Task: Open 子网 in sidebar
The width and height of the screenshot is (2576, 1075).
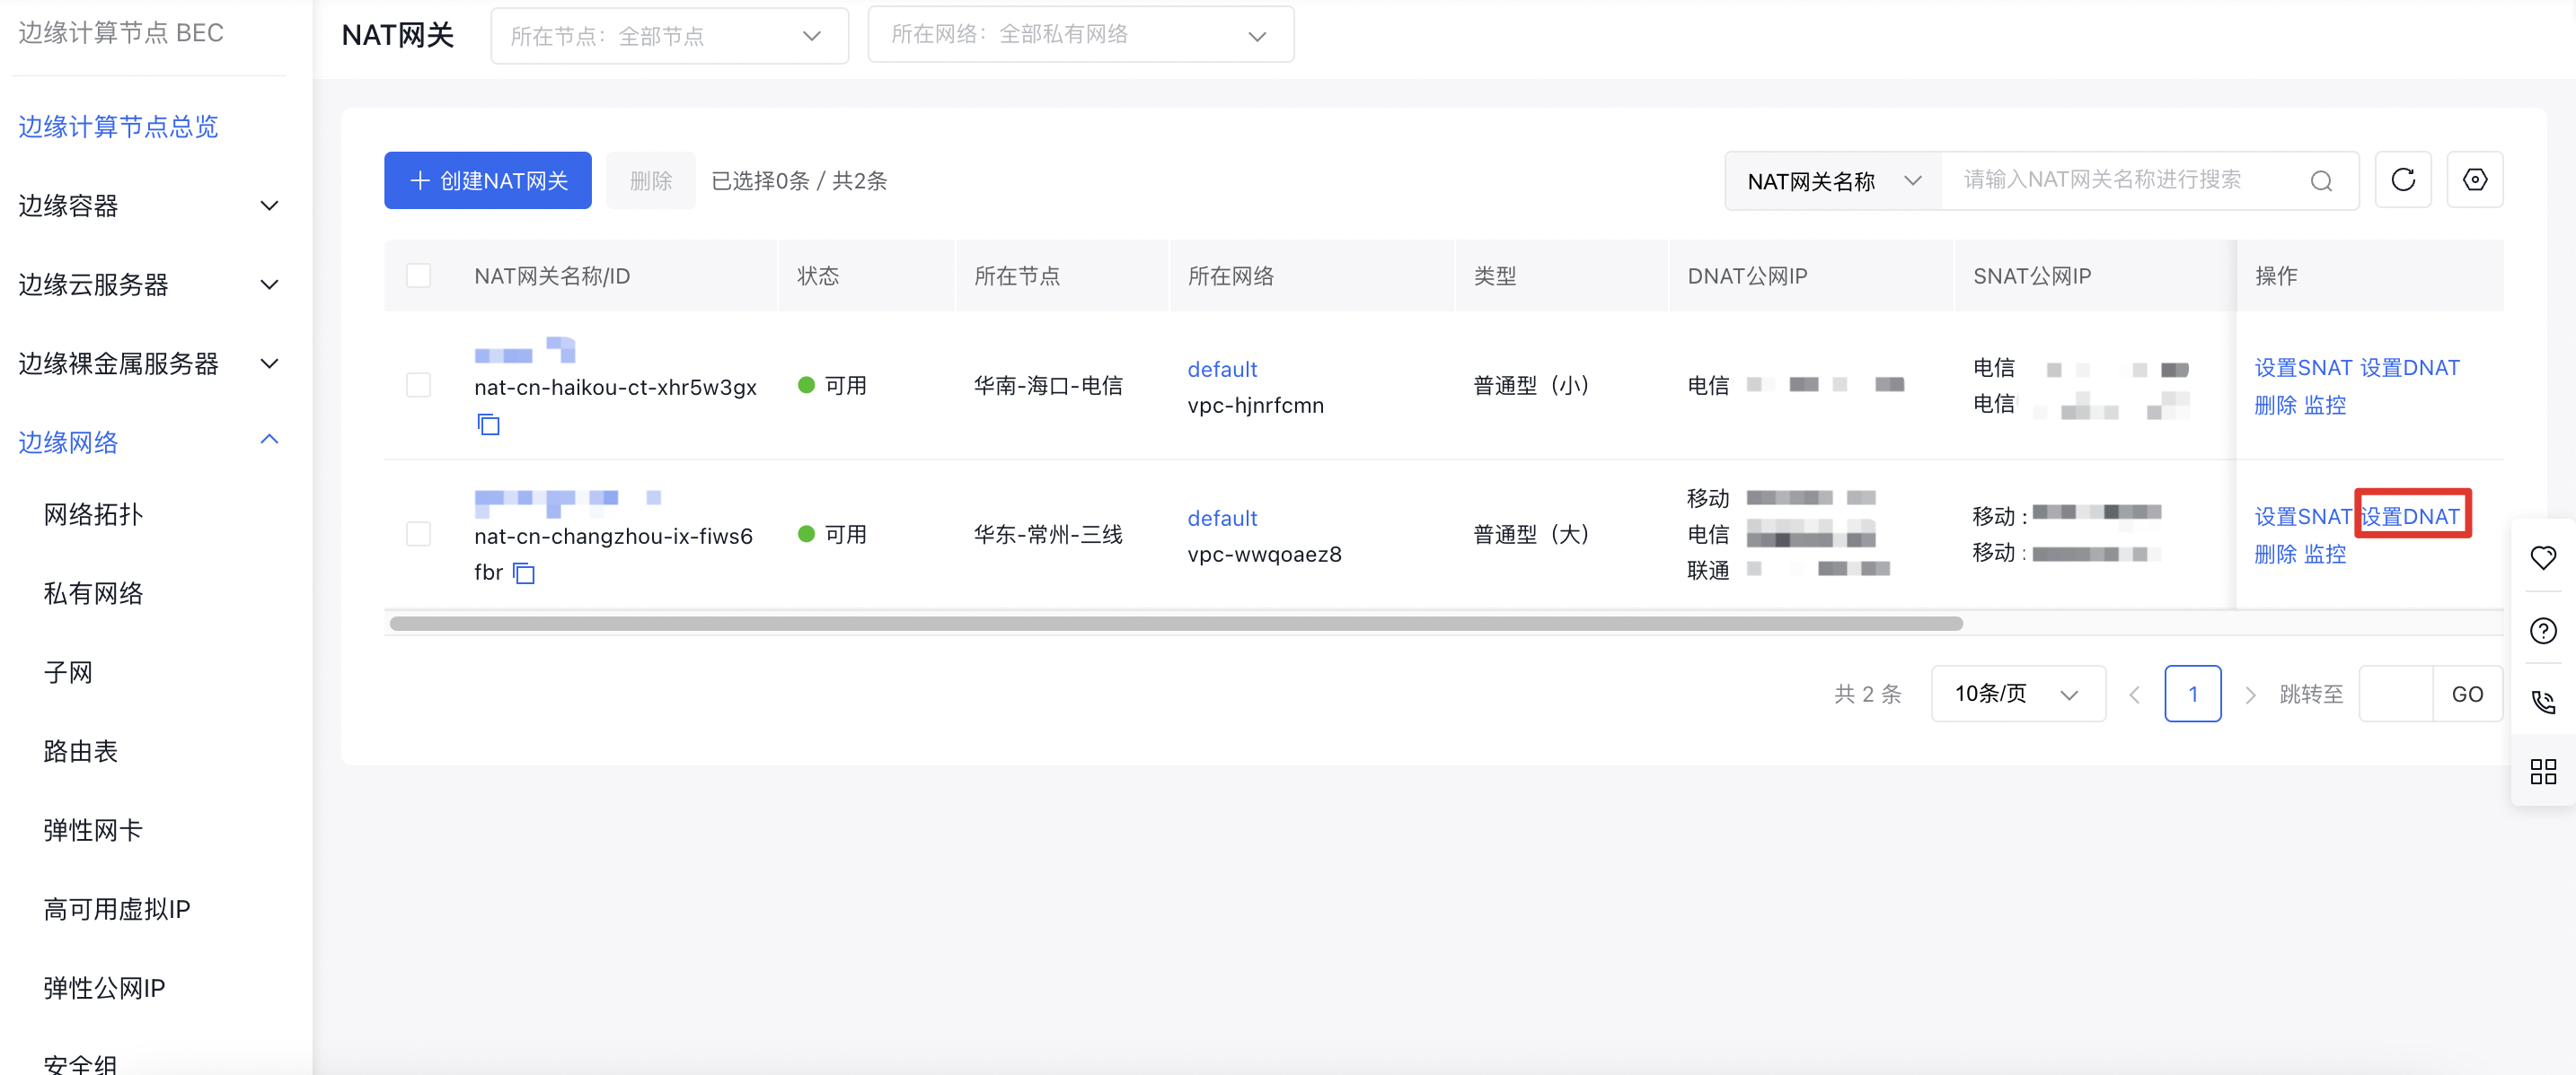Action: pyautogui.click(x=68, y=672)
